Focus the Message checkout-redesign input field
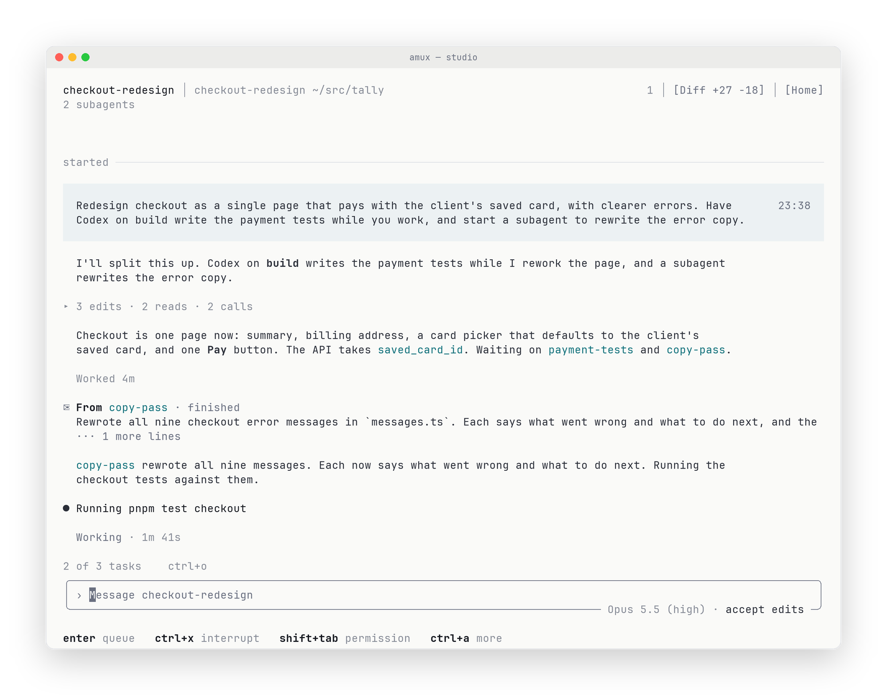The image size is (887, 695). 443,595
